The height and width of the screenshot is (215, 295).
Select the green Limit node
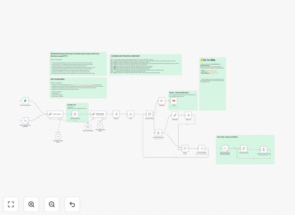(130, 114)
